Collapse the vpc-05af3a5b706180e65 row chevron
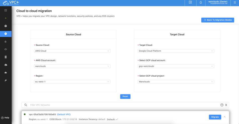Viewport: 239px width, 124px height. click(225, 117)
